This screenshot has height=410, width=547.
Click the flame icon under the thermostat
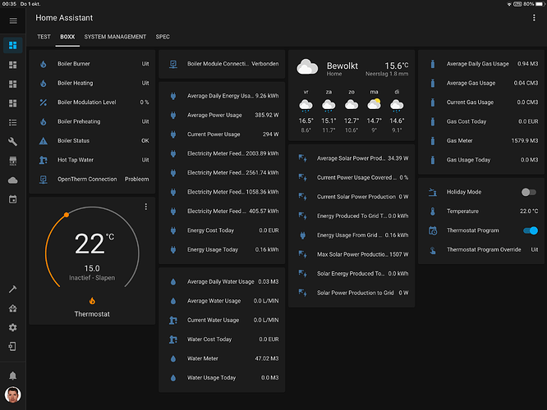pyautogui.click(x=91, y=300)
